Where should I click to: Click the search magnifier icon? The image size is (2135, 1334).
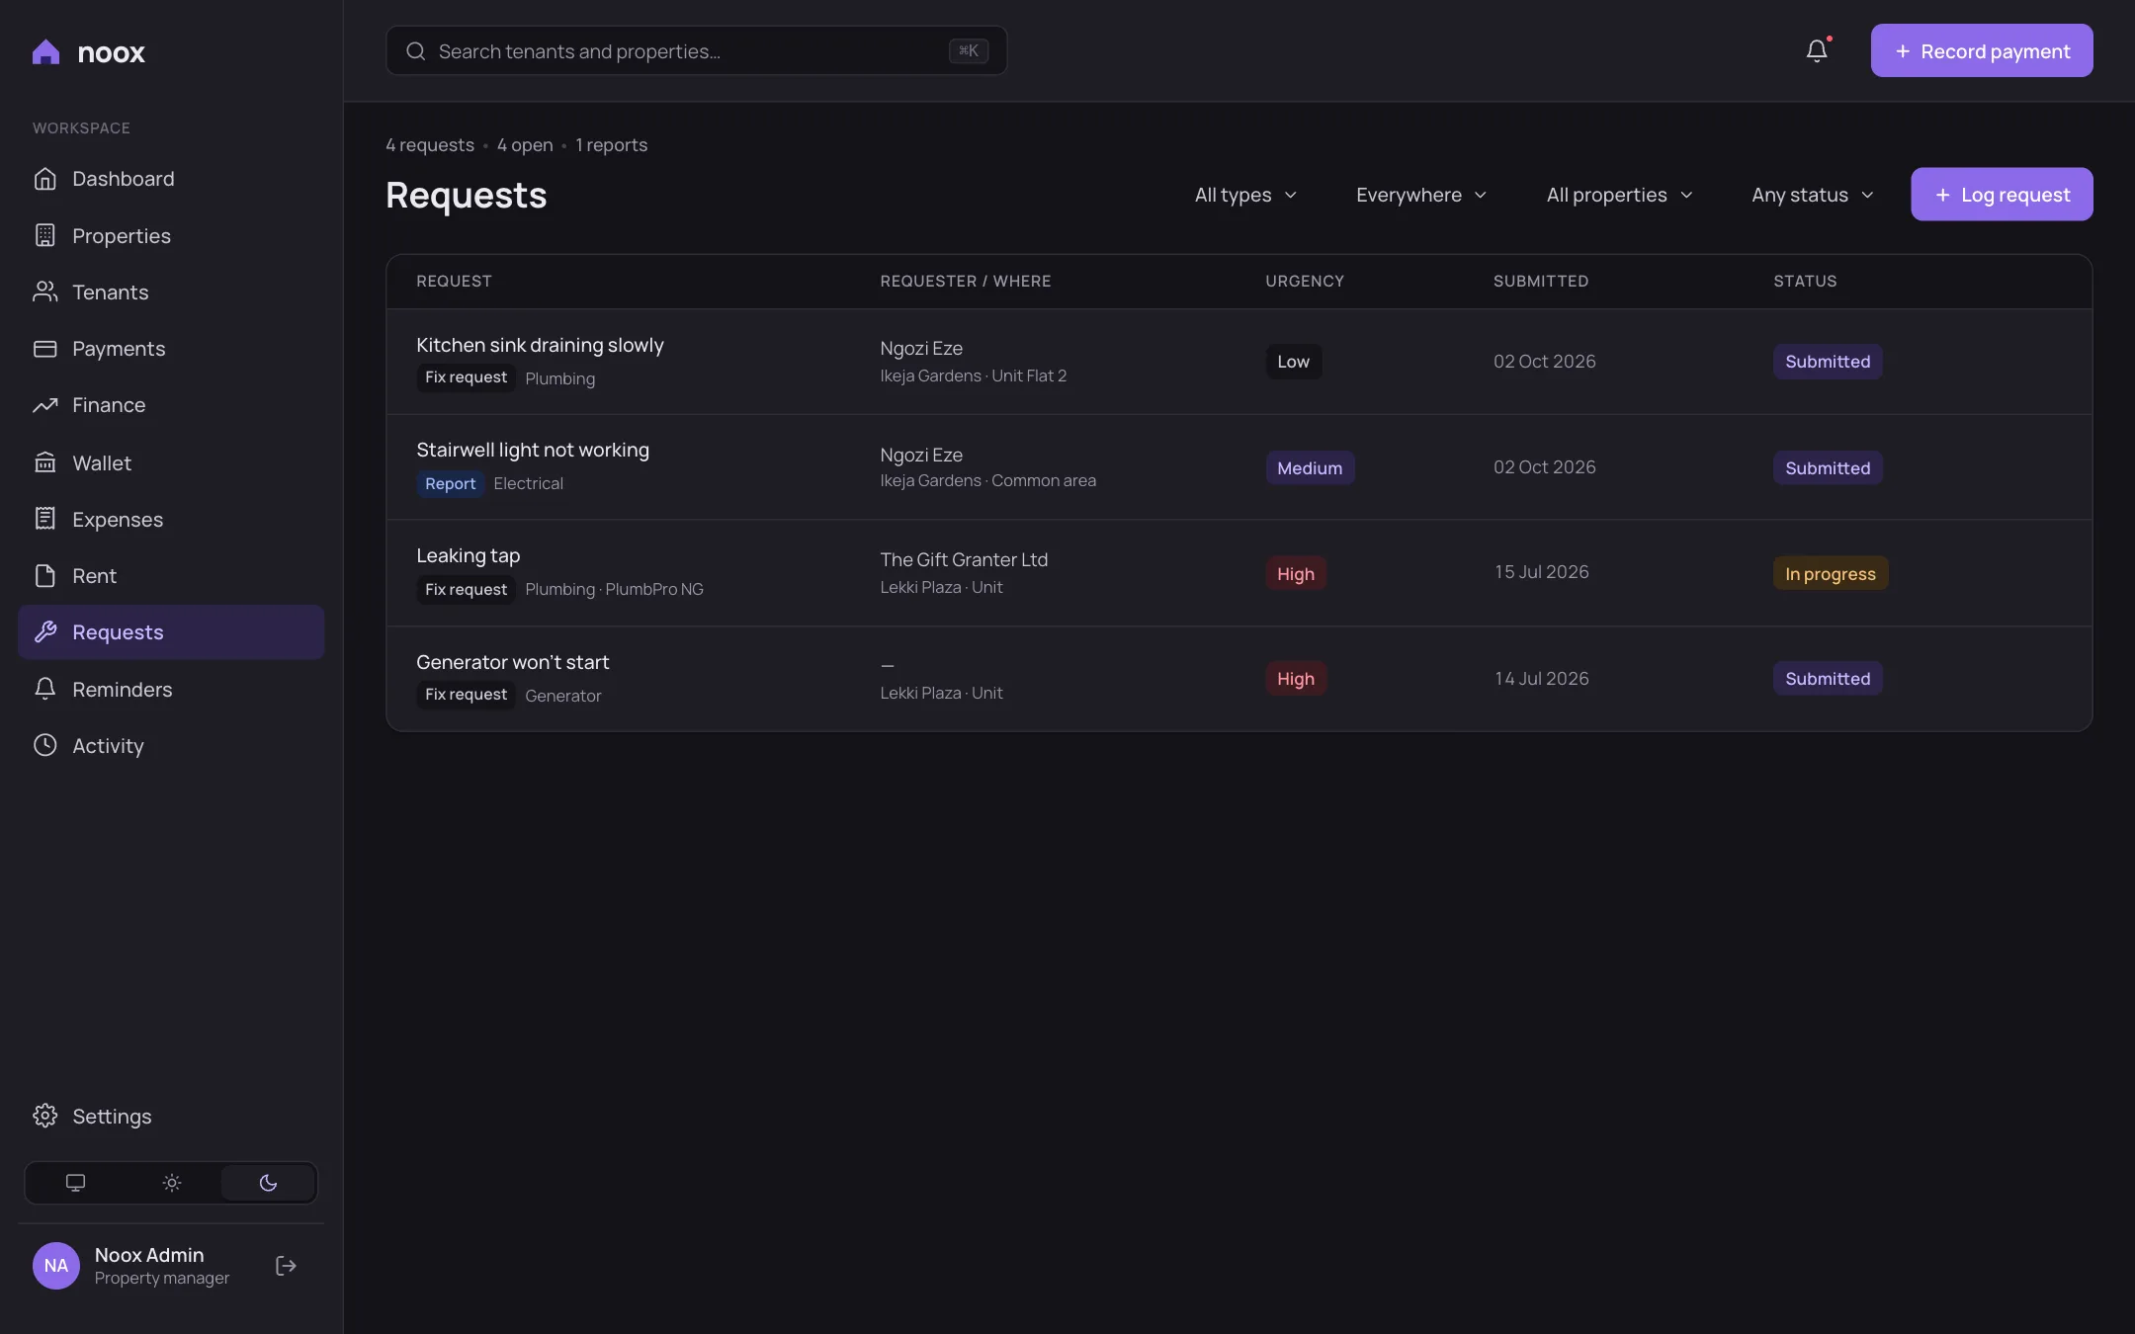click(415, 50)
